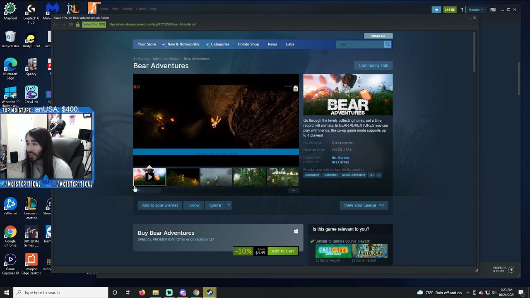This screenshot has height=298, width=530.
Task: Open Google Chrome desktop shortcut
Action: pos(10,236)
